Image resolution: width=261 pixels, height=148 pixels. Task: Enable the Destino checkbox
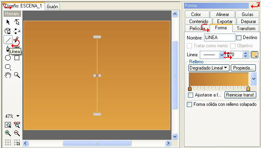[x=239, y=37]
